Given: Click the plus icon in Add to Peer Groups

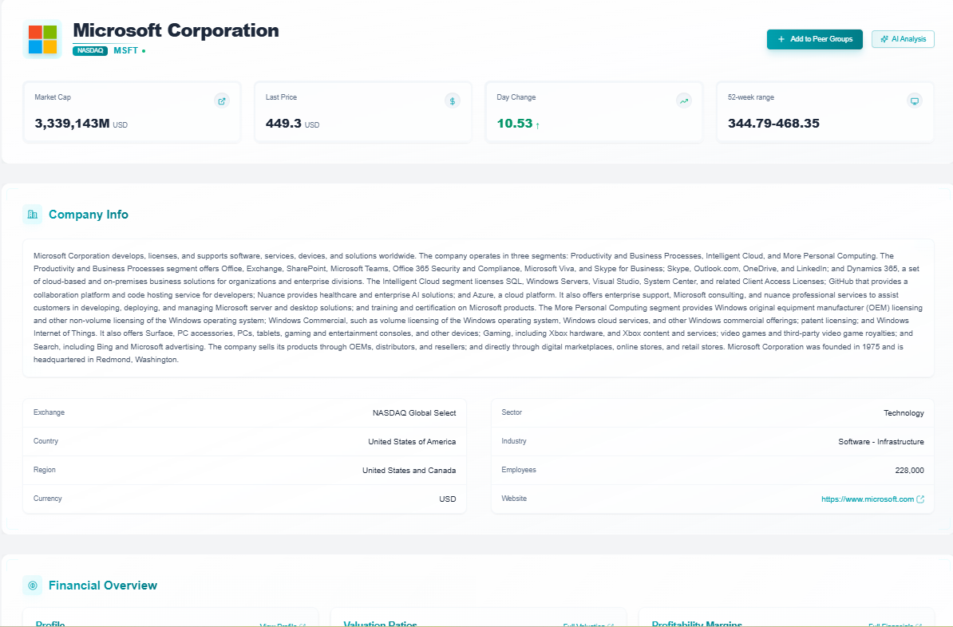Looking at the screenshot, I should coord(781,39).
